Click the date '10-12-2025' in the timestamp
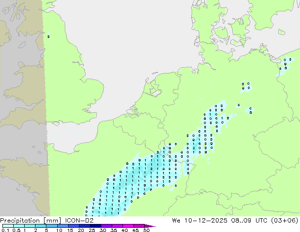300x232 pixels. (206, 221)
